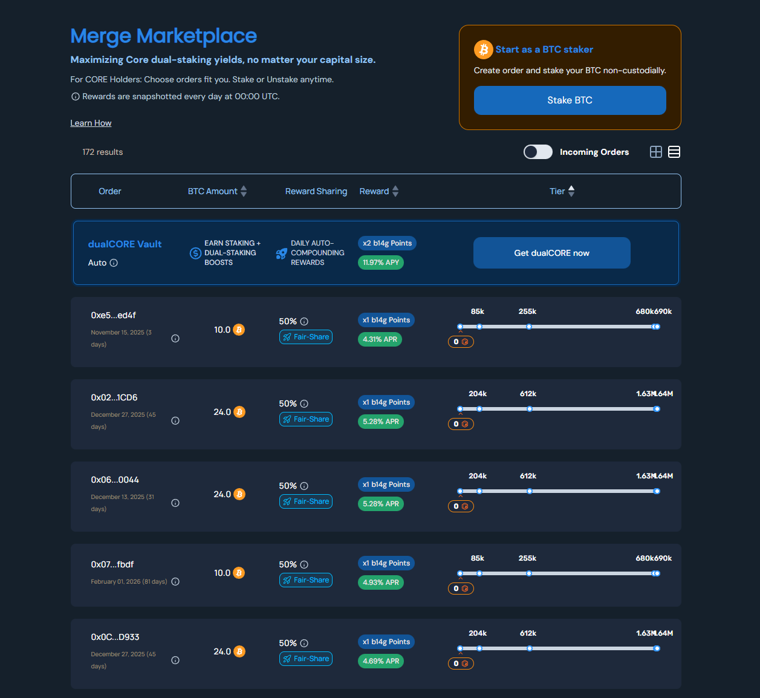
Task: Switch to list view layout icon
Action: point(674,152)
